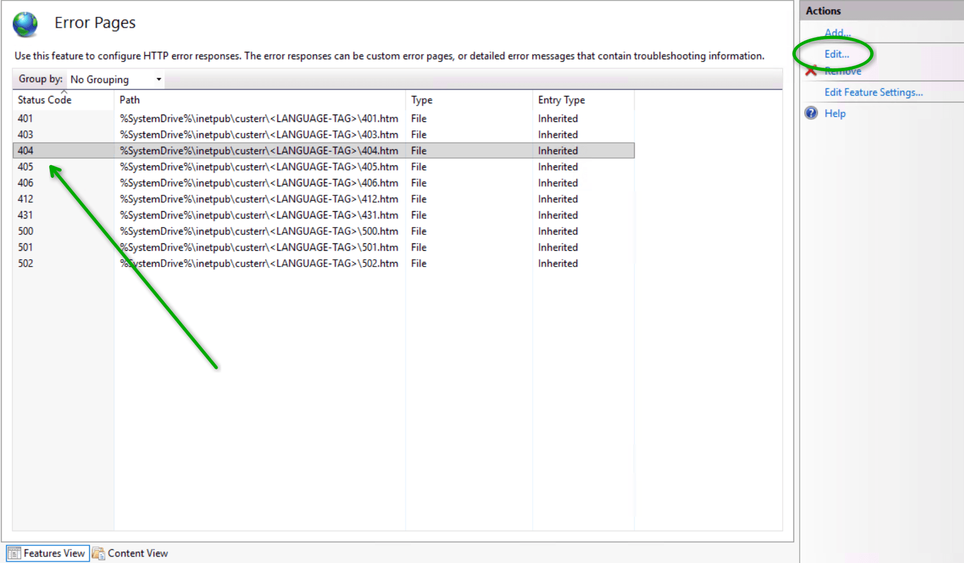Click the path ending in 405.htm
Image resolution: width=964 pixels, height=563 pixels.
[259, 167]
